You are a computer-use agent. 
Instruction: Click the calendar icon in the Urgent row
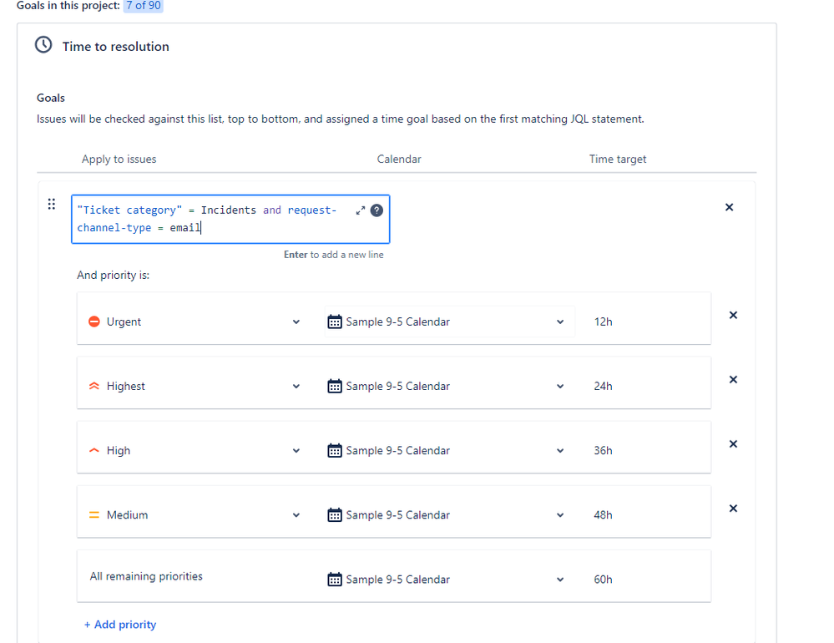click(x=334, y=321)
